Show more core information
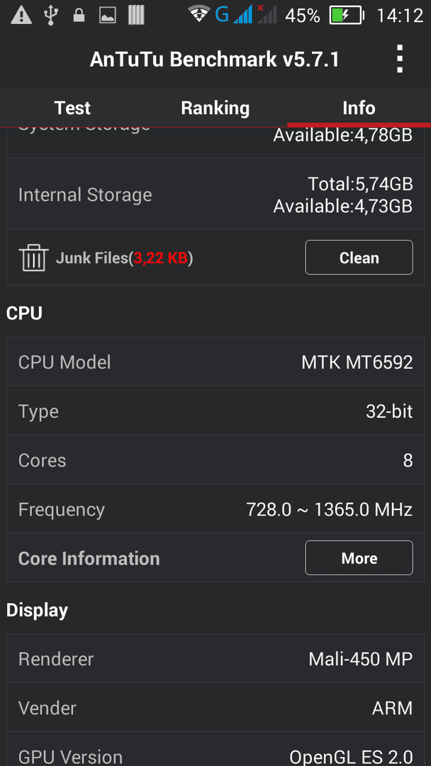The width and height of the screenshot is (431, 766). tap(359, 558)
